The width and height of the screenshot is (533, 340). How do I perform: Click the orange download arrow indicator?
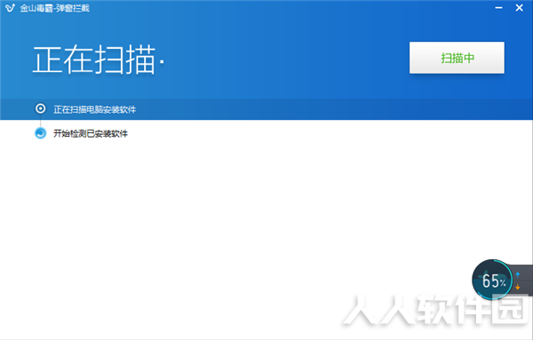point(518,287)
